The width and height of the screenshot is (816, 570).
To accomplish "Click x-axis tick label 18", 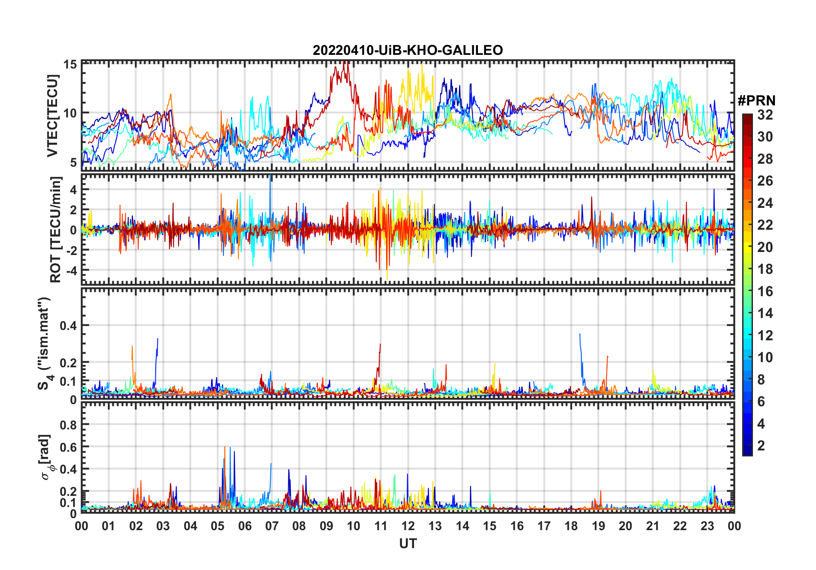I will (x=571, y=526).
